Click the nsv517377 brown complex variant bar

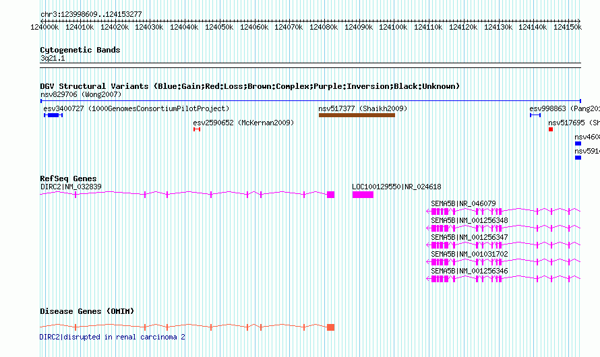click(357, 115)
